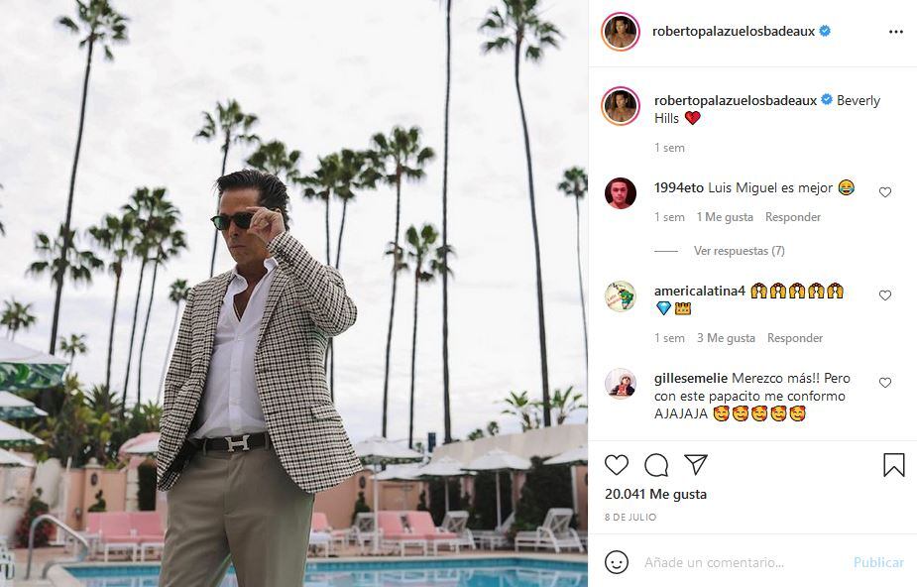Viewport: 917px width, 587px height.
Task: Open gillesemelie's profile avatar
Action: pos(621,383)
